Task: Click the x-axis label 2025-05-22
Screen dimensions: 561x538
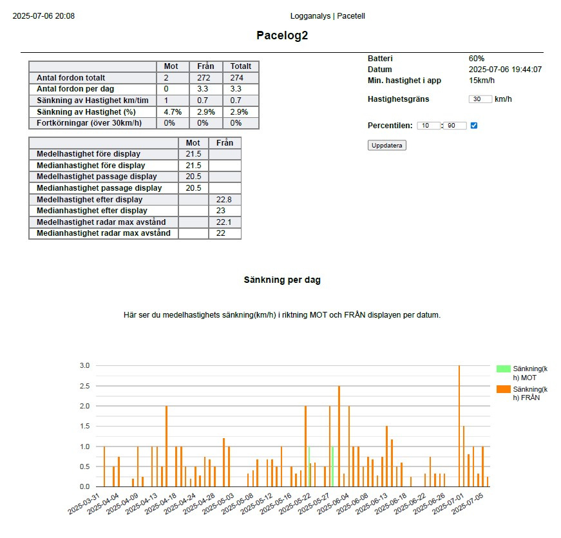Action: (295, 504)
